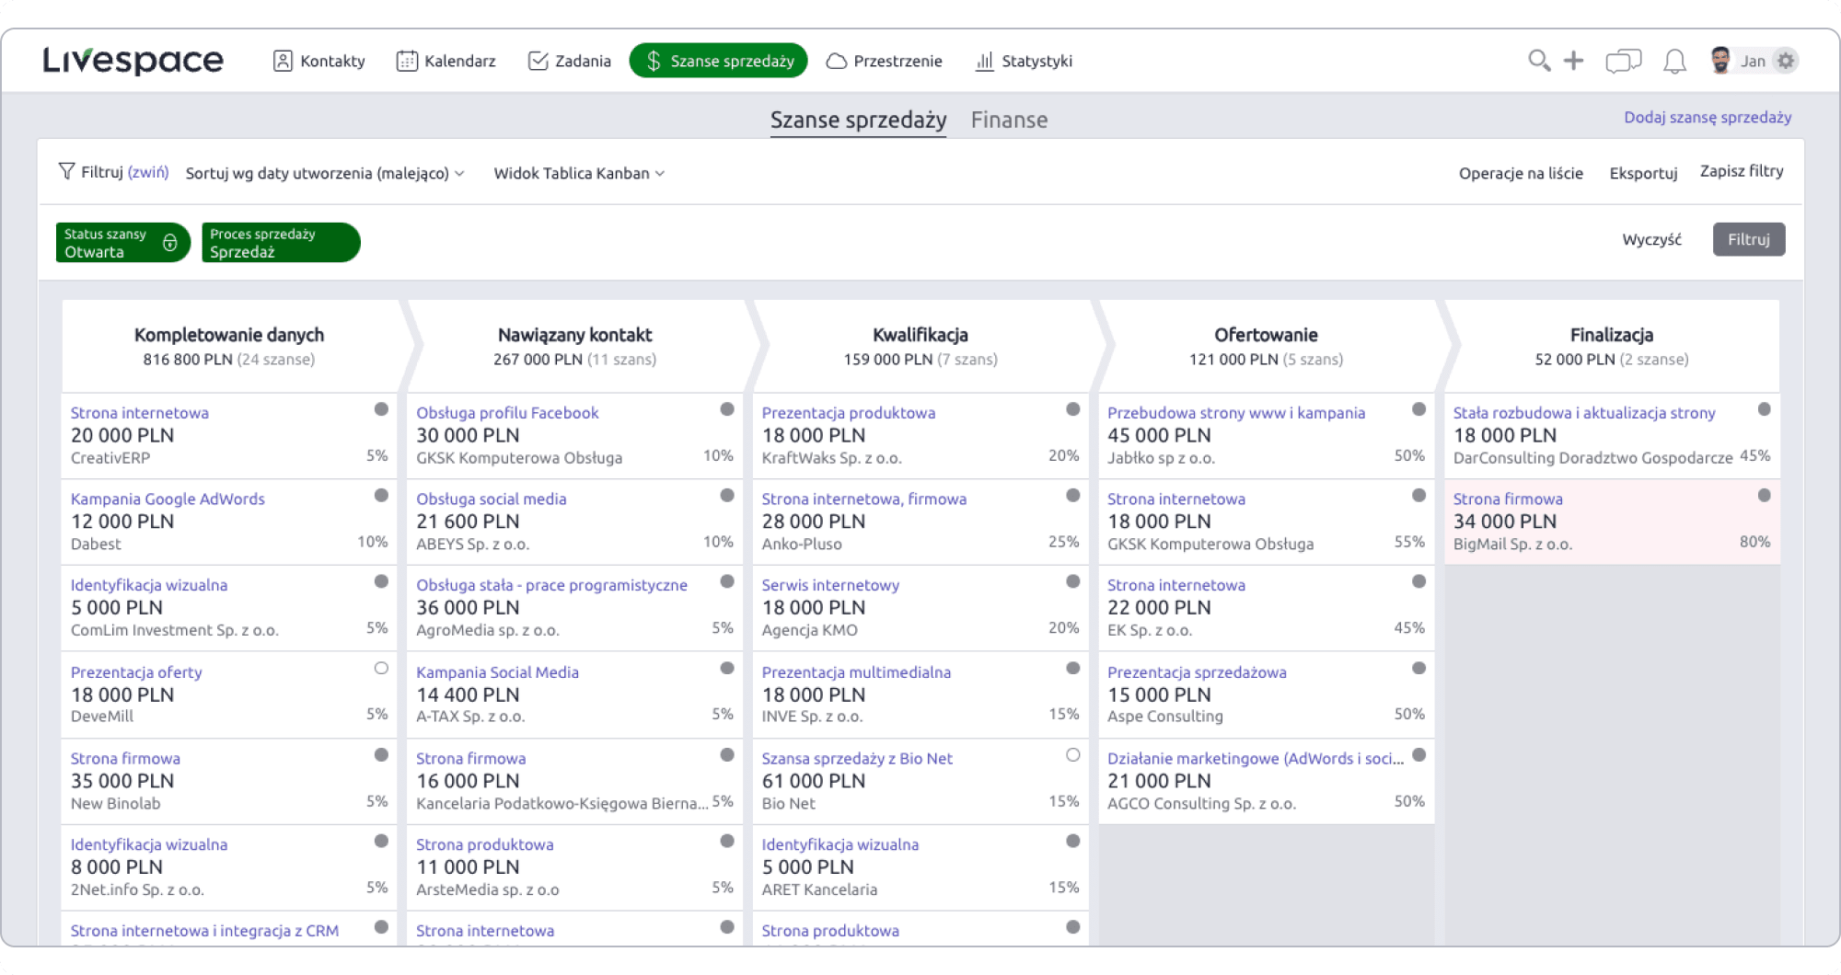
Task: Toggle status dot on 2Net.info card
Action: click(x=381, y=841)
